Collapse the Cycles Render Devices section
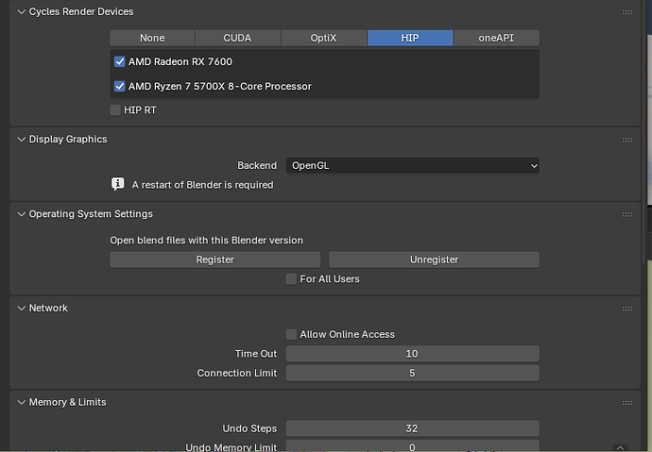Screen dimensions: 652x452 (22, 12)
